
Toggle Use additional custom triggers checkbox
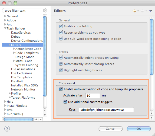tap(65, 102)
